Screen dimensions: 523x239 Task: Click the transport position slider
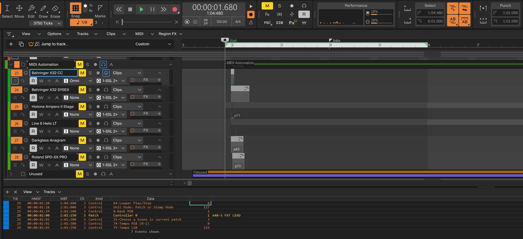[147, 22]
